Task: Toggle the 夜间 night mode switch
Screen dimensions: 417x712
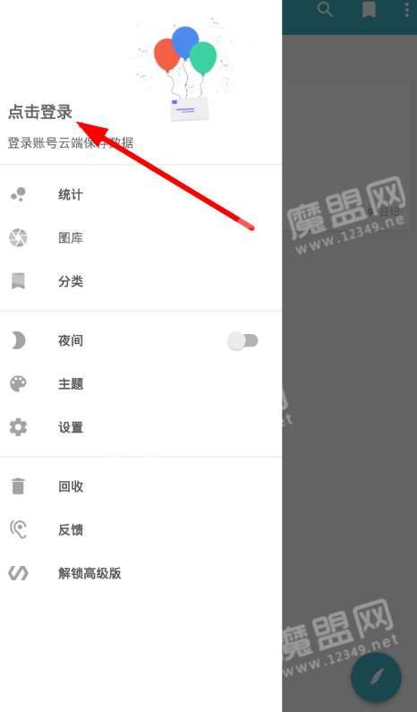Action: [x=243, y=340]
